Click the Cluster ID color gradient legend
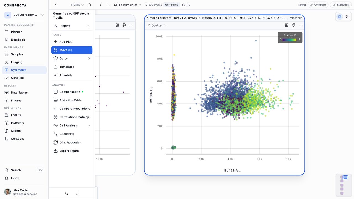The height and width of the screenshot is (199, 354). [x=289, y=40]
